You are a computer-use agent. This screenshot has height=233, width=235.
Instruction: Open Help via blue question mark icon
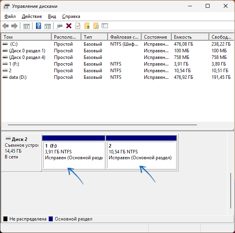pos(39,26)
